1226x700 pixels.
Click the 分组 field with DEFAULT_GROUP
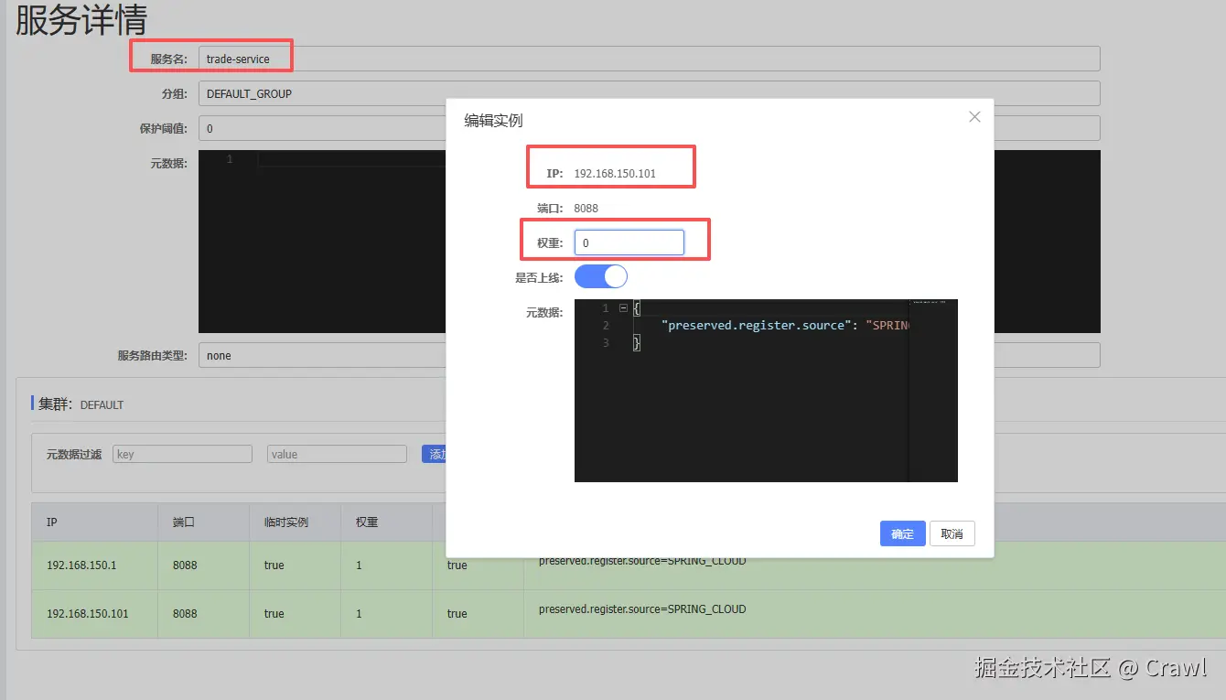click(x=649, y=93)
